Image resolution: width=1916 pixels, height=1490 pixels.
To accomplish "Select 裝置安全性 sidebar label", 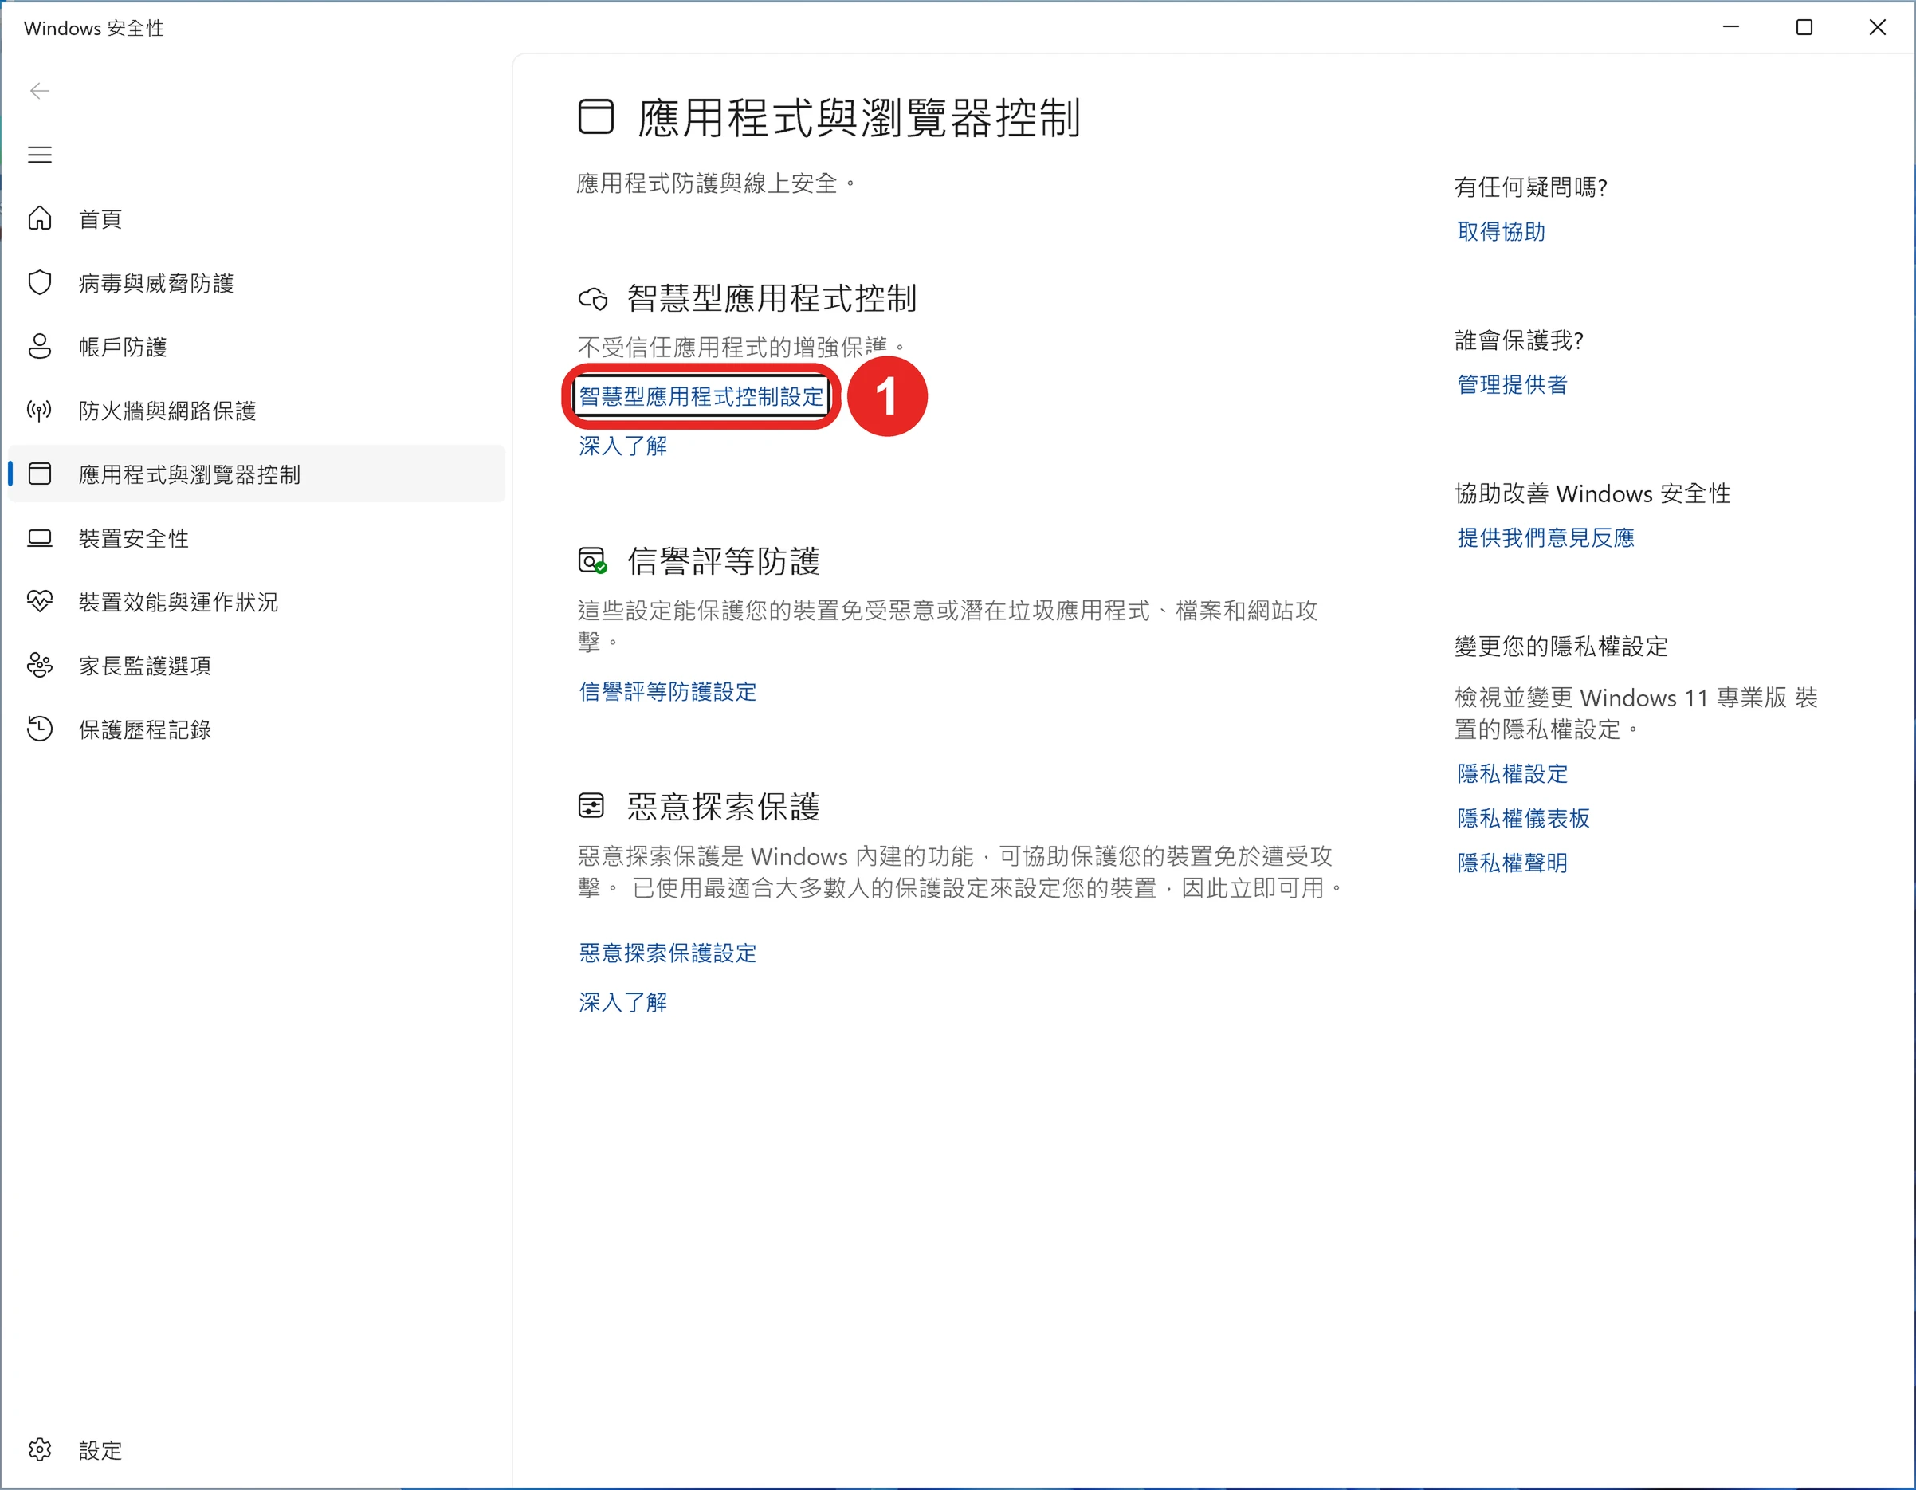I will tap(133, 539).
